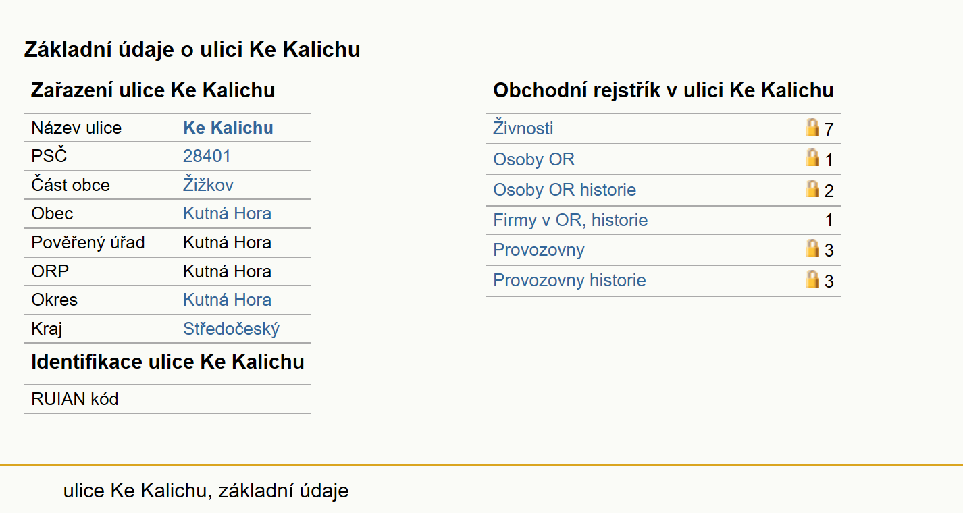Open the Živnosti link
Screen dimensions: 963x513
click(x=523, y=128)
